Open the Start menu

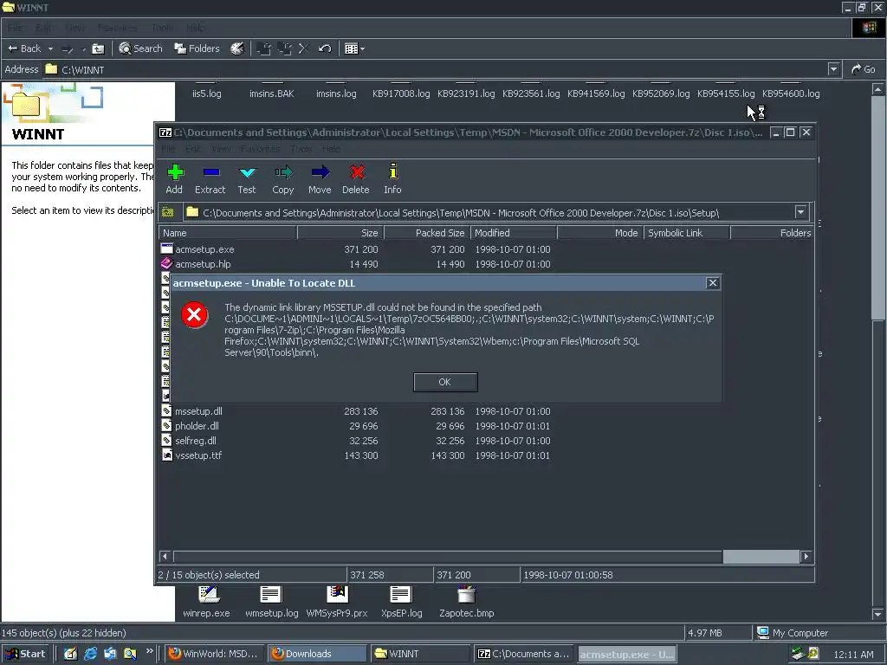25,654
